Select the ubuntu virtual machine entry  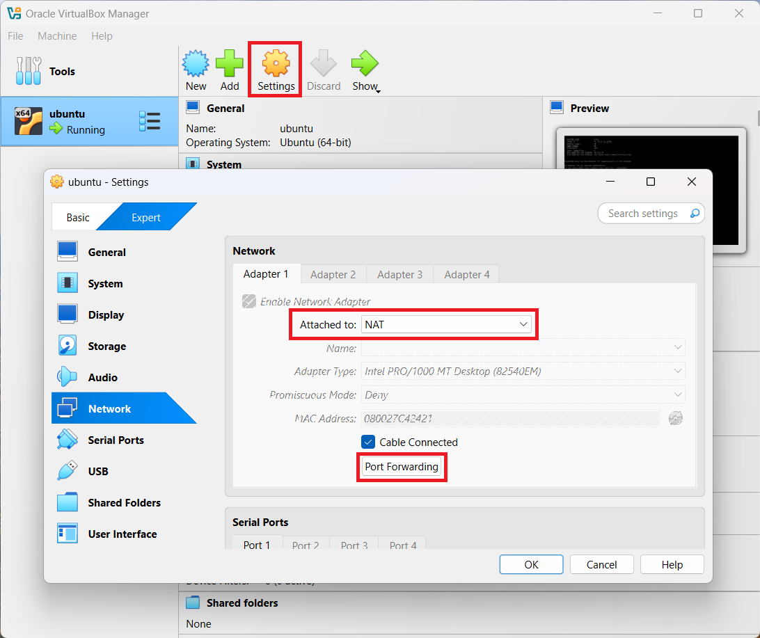coord(90,121)
